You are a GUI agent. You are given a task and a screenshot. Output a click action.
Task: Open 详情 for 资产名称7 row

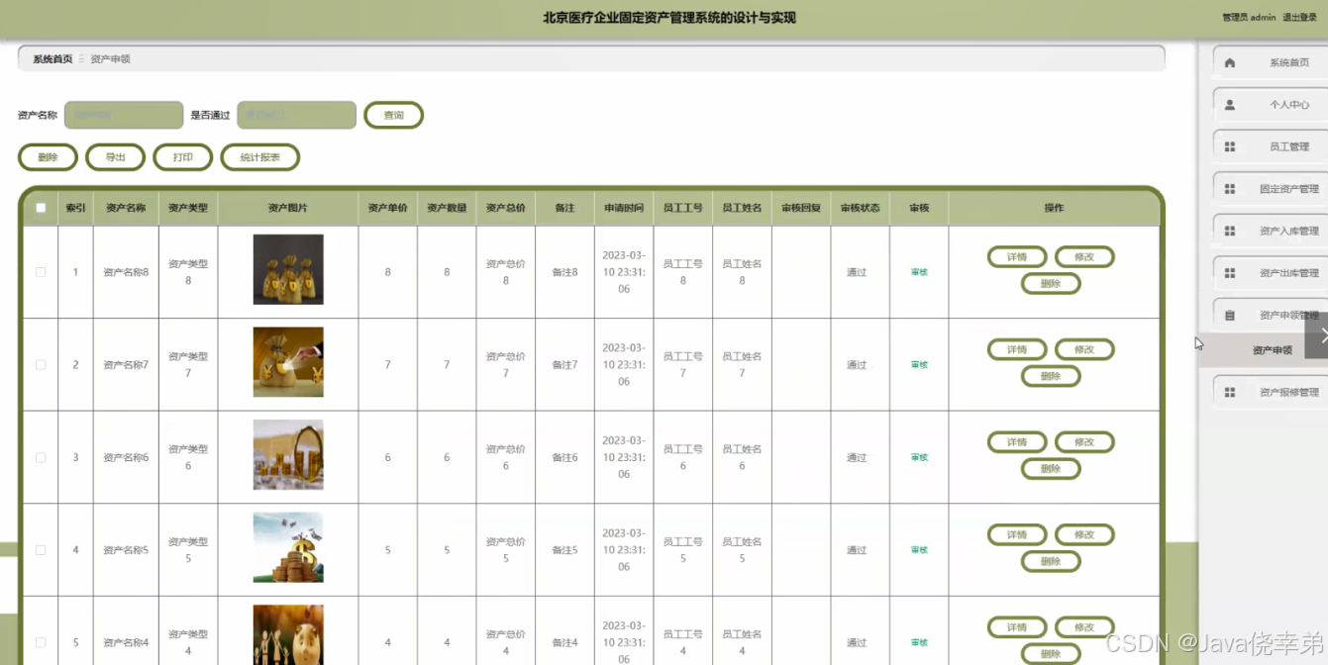1017,349
